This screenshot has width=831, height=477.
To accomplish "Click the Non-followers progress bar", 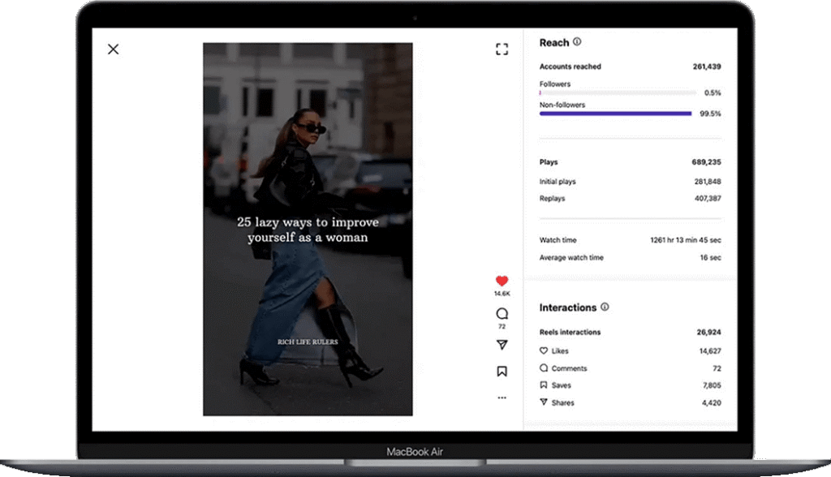I will 615,114.
